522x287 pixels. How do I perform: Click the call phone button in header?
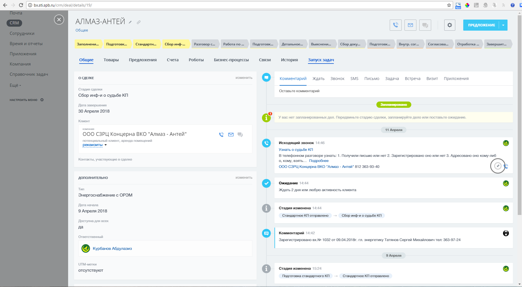(396, 25)
